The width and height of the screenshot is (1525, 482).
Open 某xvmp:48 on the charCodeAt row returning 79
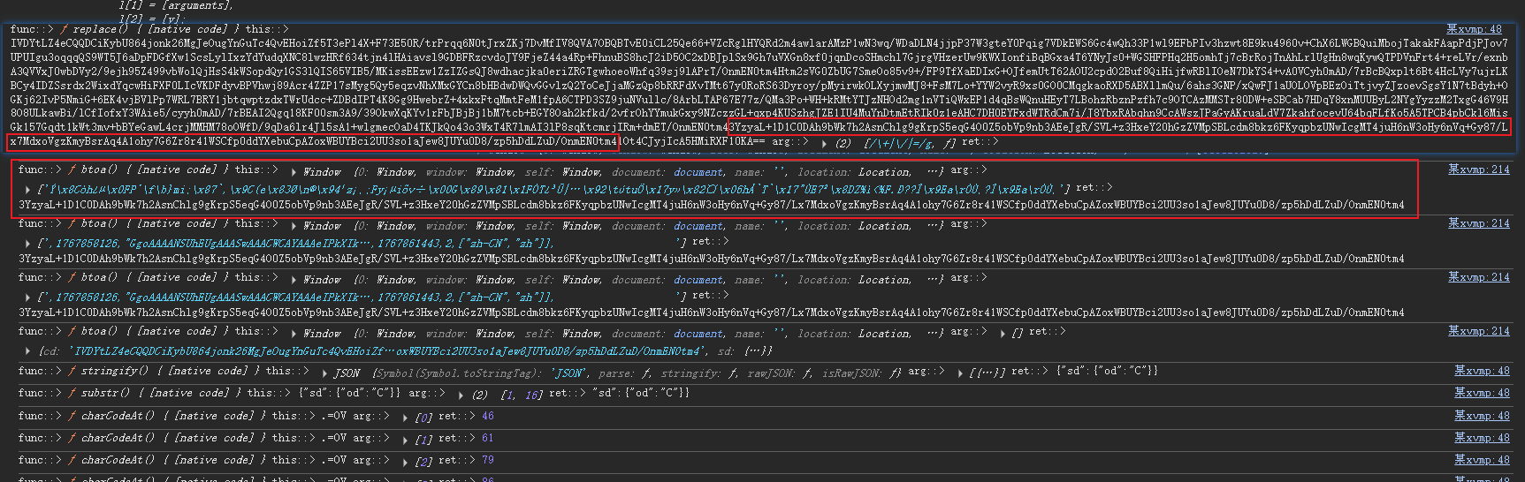(x=1483, y=460)
